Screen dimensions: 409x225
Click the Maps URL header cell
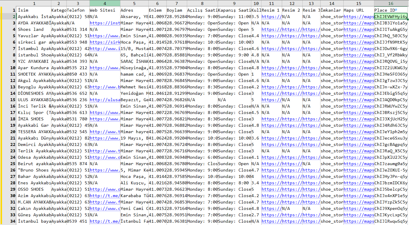pyautogui.click(x=359, y=10)
